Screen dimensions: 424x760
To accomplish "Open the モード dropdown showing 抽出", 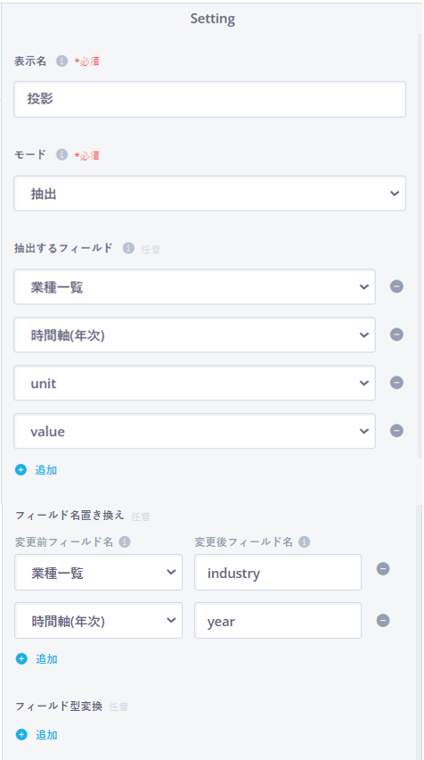I will pyautogui.click(x=209, y=194).
